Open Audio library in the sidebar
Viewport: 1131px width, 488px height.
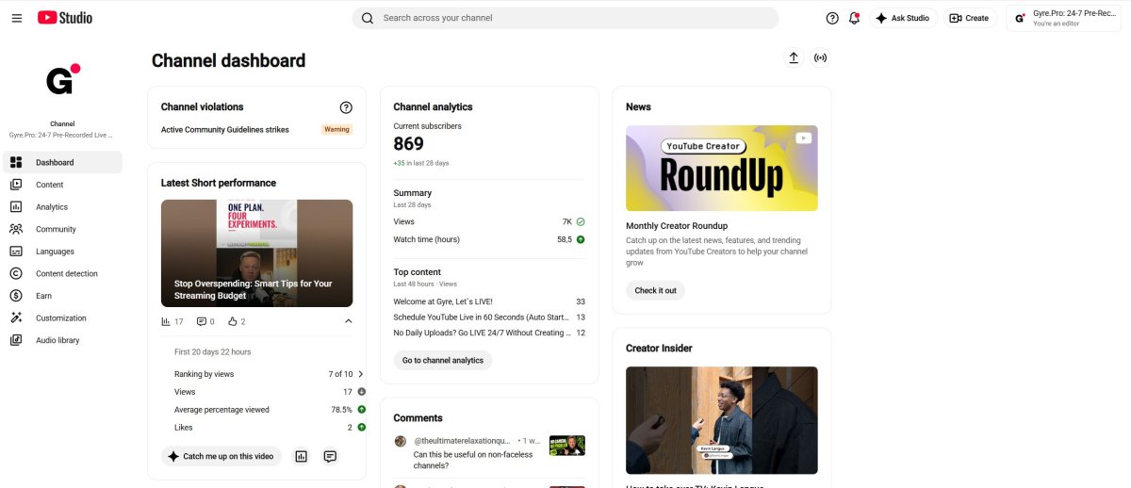(x=62, y=340)
